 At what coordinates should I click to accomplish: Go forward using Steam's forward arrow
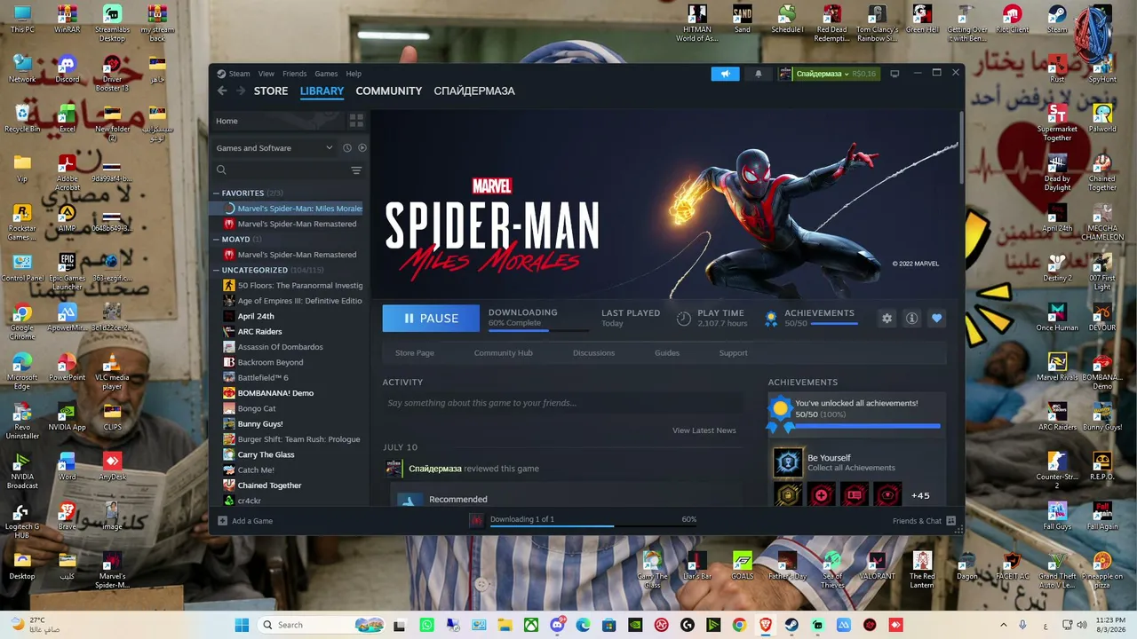click(x=240, y=91)
